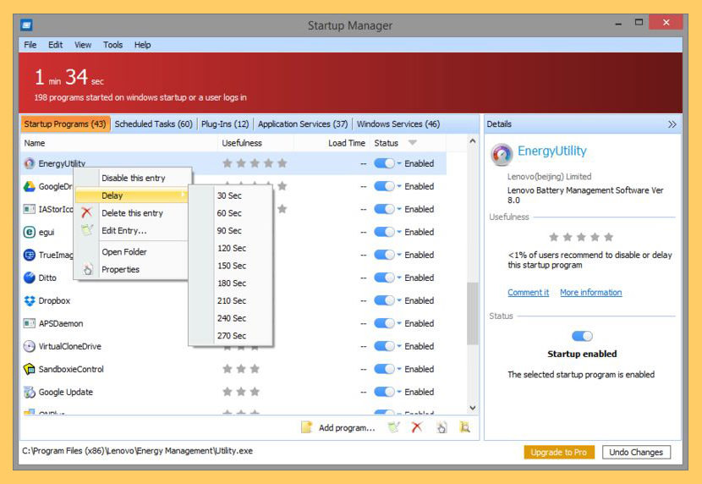Screen dimensions: 702x484
Task: Toggle the TrueImage enabled switch
Action: point(384,255)
